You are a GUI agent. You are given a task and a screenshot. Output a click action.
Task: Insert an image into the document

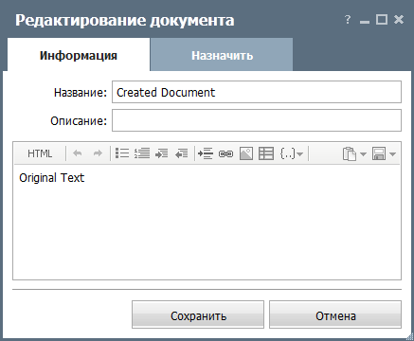click(246, 153)
